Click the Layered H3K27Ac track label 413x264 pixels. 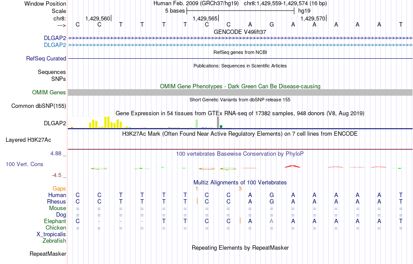pos(28,140)
